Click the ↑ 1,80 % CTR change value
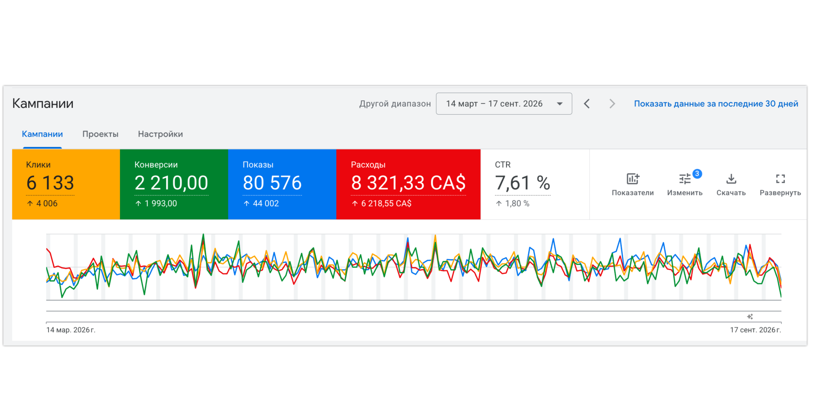The height and width of the screenshot is (400, 822). coord(512,203)
